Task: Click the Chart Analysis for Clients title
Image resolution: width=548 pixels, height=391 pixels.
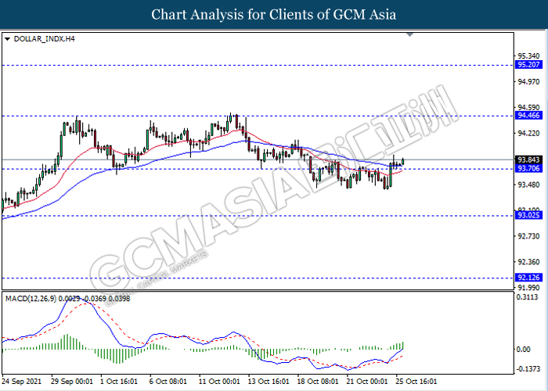Action: [x=274, y=15]
